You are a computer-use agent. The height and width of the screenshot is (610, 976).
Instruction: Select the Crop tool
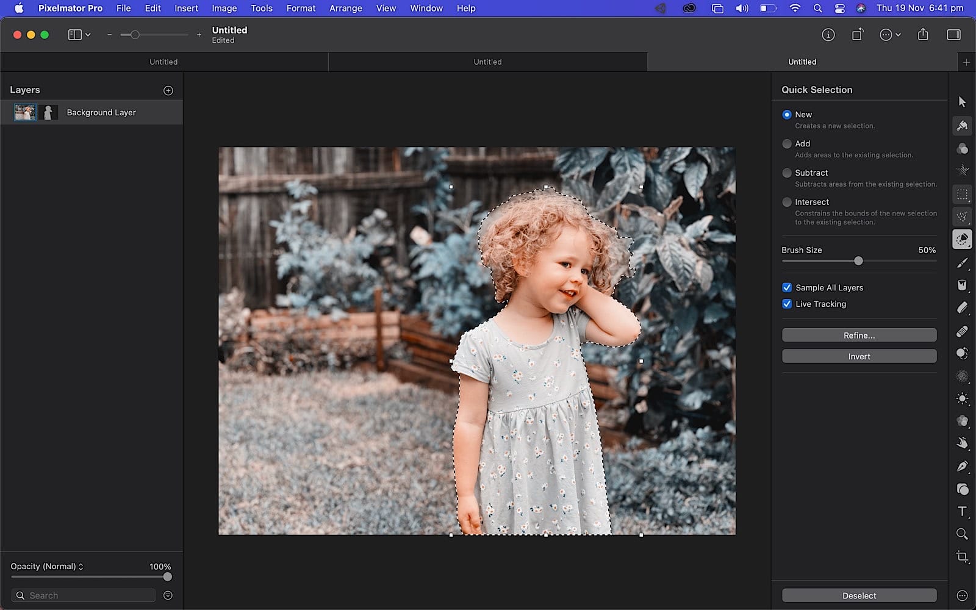[962, 556]
